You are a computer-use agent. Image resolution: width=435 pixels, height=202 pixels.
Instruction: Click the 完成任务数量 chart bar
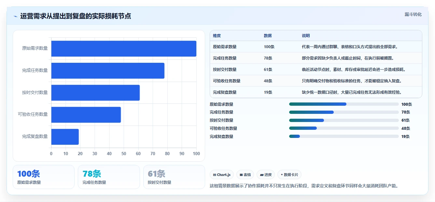click(x=108, y=71)
